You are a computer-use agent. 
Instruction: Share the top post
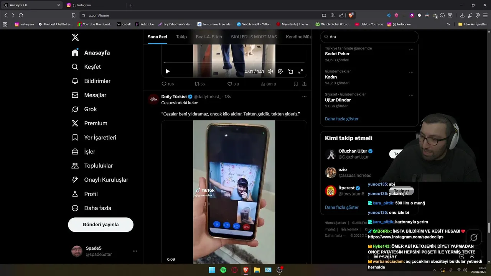coord(304,84)
